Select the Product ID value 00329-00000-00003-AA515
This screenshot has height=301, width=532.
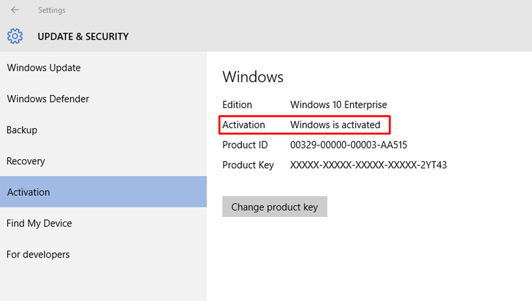coord(348,145)
